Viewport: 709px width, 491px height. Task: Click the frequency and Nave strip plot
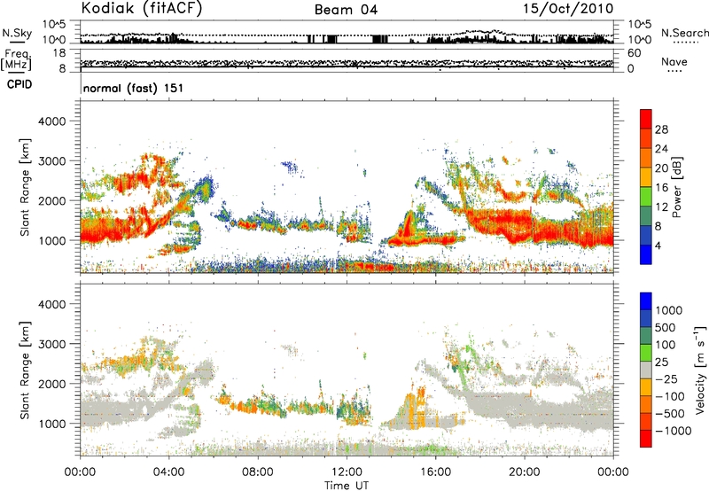tap(347, 60)
